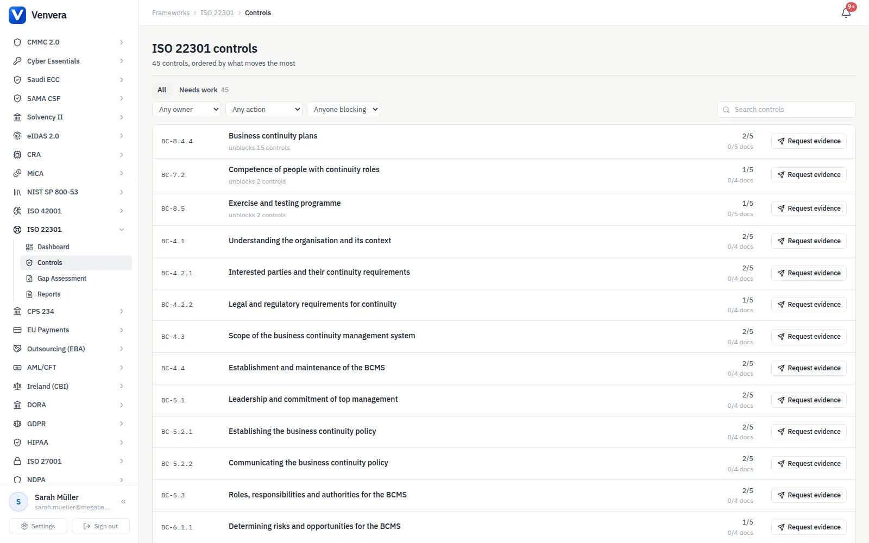
Task: Go to ISO 22301 breadcrumb
Action: coord(217,13)
